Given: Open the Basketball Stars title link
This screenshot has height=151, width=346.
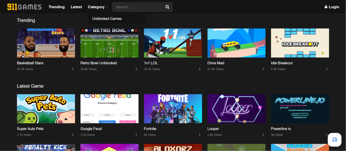Looking at the screenshot, I should 30,63.
